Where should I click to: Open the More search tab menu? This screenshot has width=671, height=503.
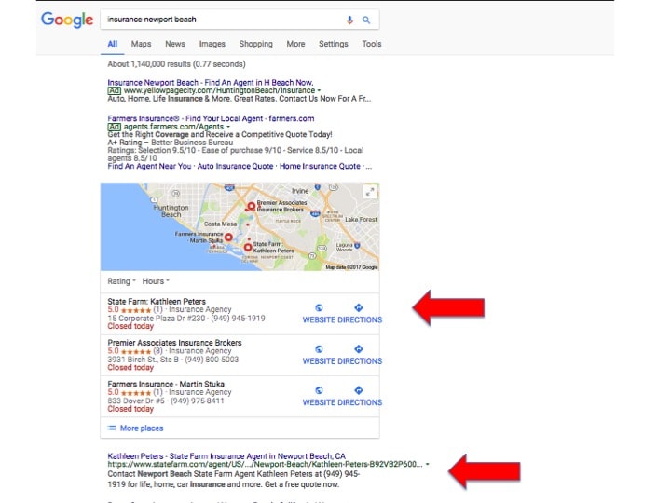(x=295, y=44)
